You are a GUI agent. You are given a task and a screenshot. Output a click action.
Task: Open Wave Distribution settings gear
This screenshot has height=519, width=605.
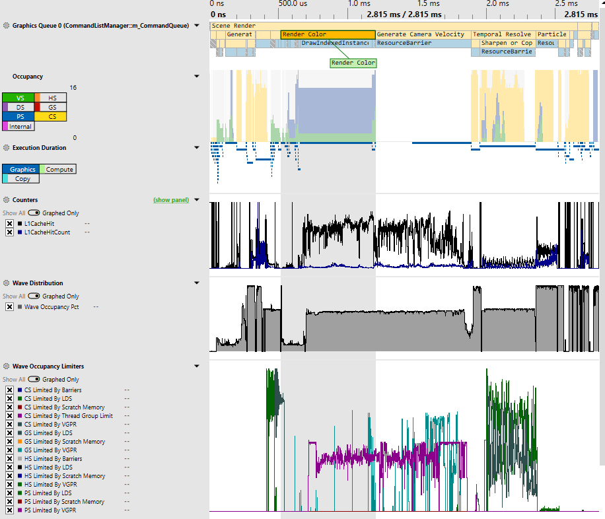coord(5,283)
